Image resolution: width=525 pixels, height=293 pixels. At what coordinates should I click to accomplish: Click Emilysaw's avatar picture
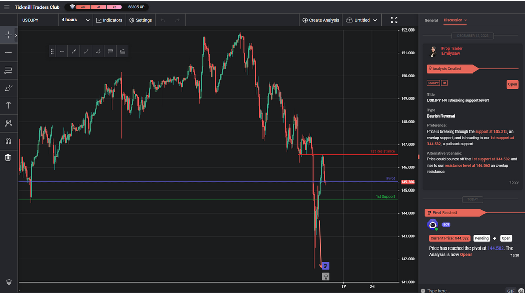click(x=433, y=51)
